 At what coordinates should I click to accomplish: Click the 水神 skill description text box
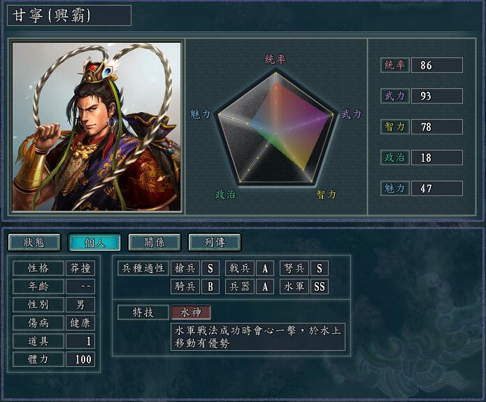[258, 337]
